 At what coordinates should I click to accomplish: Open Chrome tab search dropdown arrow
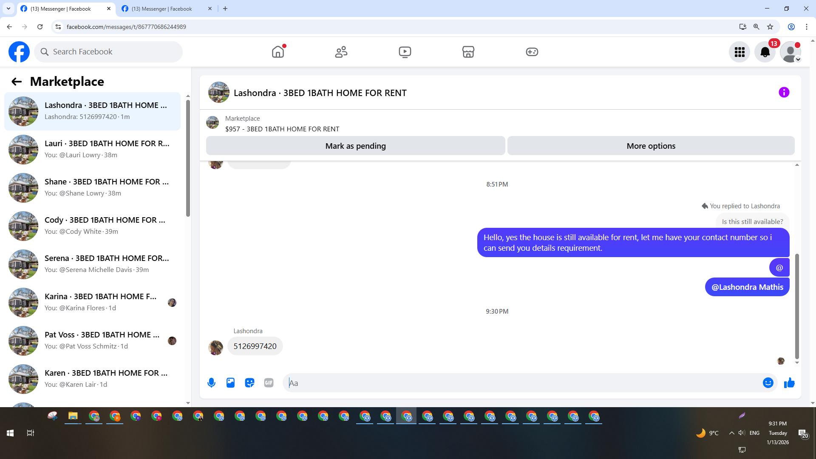(x=8, y=8)
